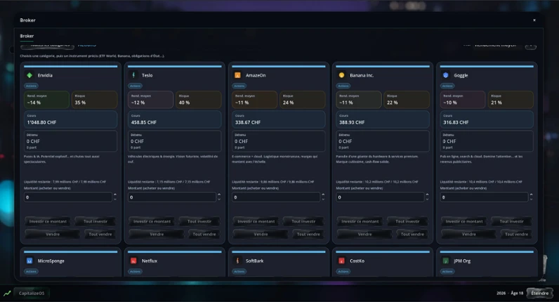Click Vendre on Goggle card

469,235
